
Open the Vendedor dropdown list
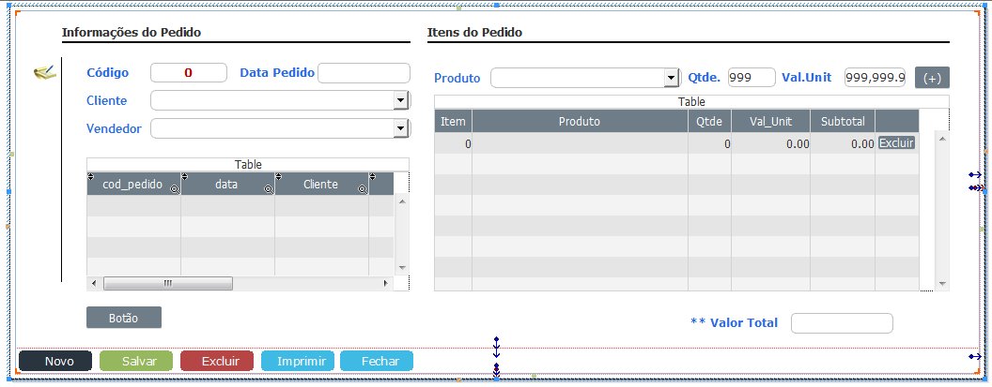(400, 128)
